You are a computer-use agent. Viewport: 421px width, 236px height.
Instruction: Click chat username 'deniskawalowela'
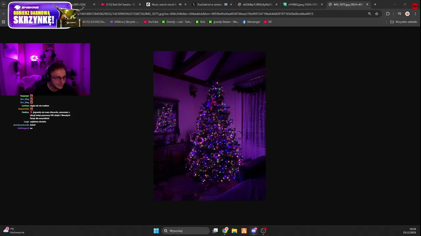[21, 125]
